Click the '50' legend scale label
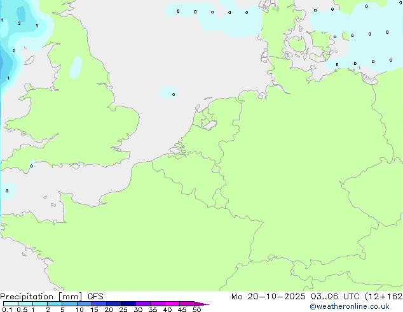 (x=197, y=309)
